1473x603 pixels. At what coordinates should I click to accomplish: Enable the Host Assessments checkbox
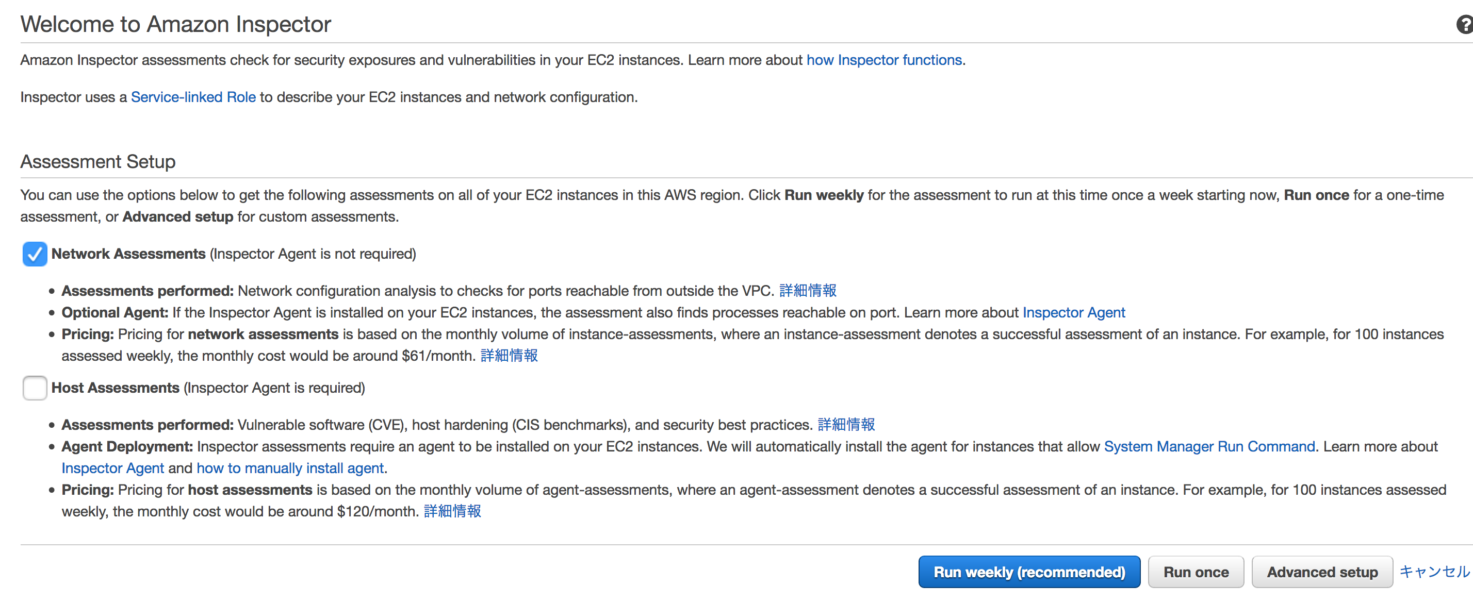pyautogui.click(x=35, y=388)
